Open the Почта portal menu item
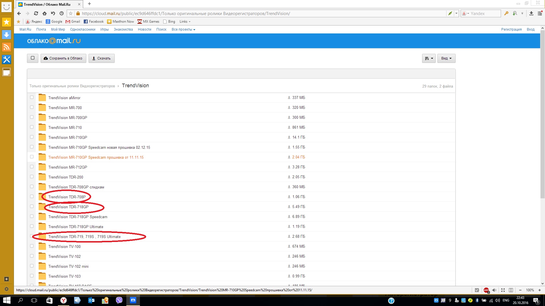The image size is (545, 306). (41, 29)
